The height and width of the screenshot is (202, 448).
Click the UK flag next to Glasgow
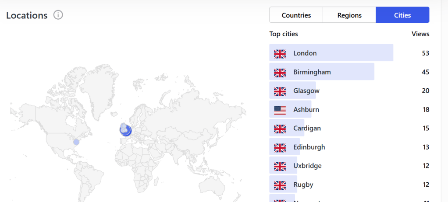pos(280,91)
